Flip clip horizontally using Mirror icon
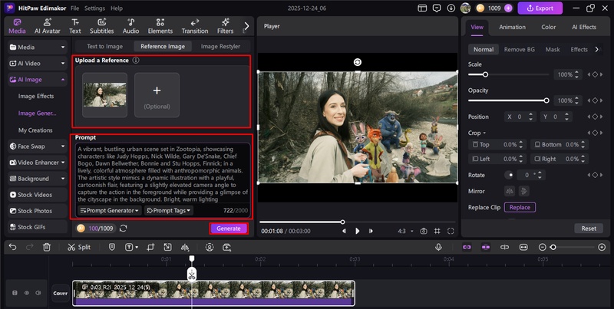The height and width of the screenshot is (309, 614). 510,190
